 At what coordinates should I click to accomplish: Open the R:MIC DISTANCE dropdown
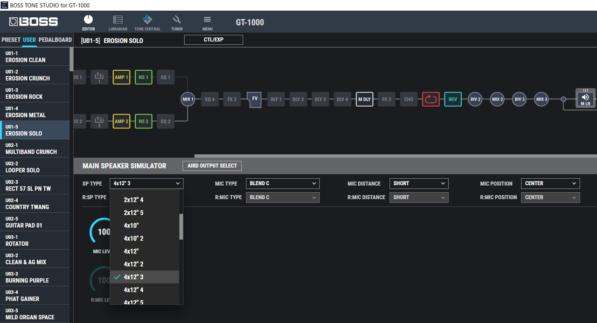click(419, 197)
